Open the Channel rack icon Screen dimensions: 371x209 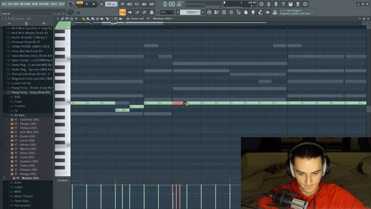click(x=224, y=12)
